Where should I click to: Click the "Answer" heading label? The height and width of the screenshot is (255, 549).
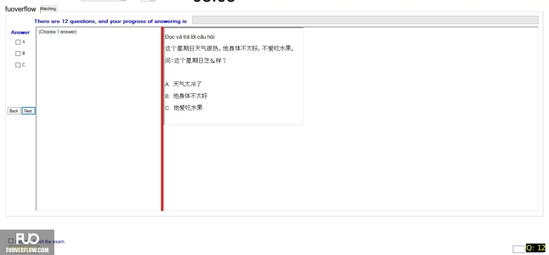20,32
